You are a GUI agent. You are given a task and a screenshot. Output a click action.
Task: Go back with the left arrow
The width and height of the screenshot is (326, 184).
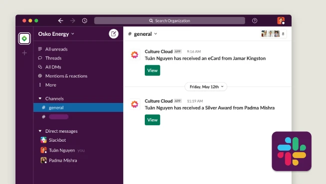click(x=60, y=21)
